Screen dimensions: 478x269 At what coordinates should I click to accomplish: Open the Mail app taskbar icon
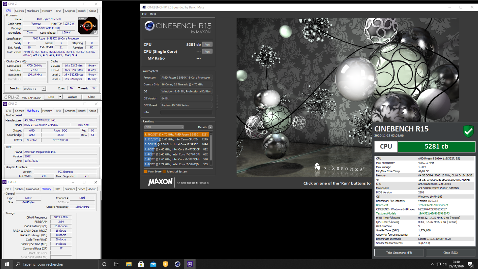[x=153, y=264]
